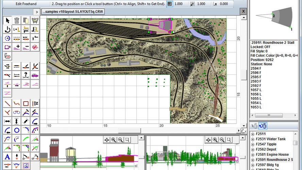Select the blue letter A text tool
Viewport: 302px width, 170px height.
[7, 157]
